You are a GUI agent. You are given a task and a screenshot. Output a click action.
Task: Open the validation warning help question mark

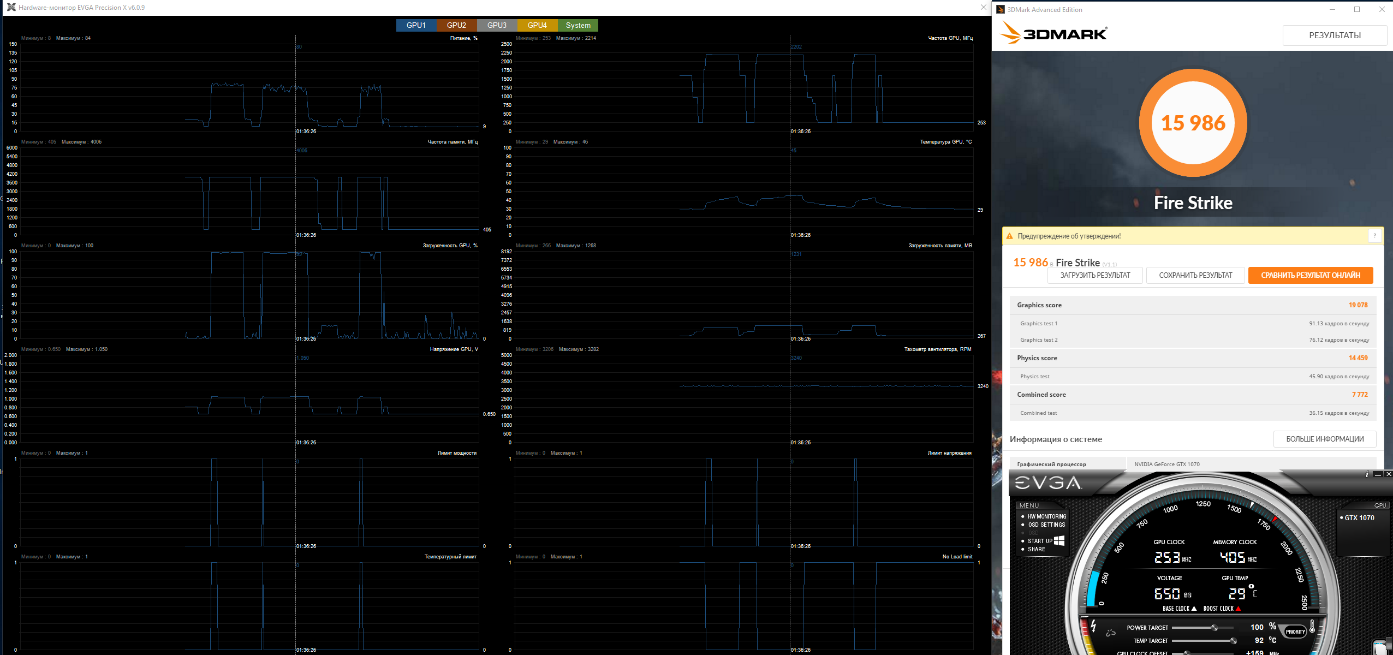point(1374,236)
